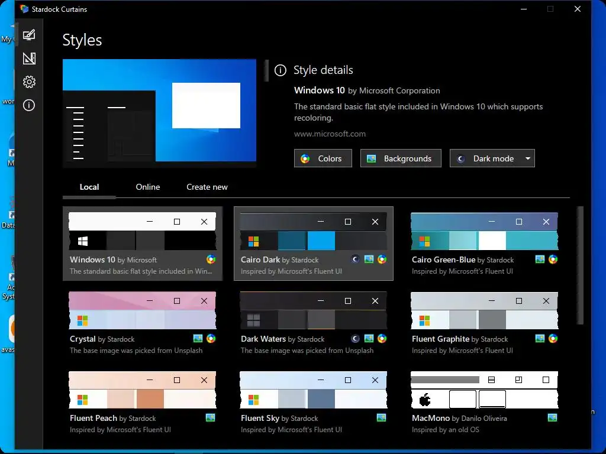Click the color wheel icon on Windows 10 card
Screen dimensions: 606x454
pyautogui.click(x=211, y=260)
